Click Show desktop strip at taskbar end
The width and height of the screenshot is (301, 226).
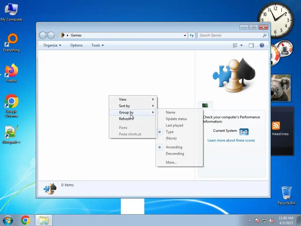[x=299, y=220]
